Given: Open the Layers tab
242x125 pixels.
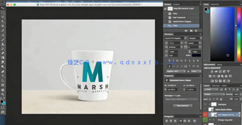Looking at the screenshot, I should [206, 85].
